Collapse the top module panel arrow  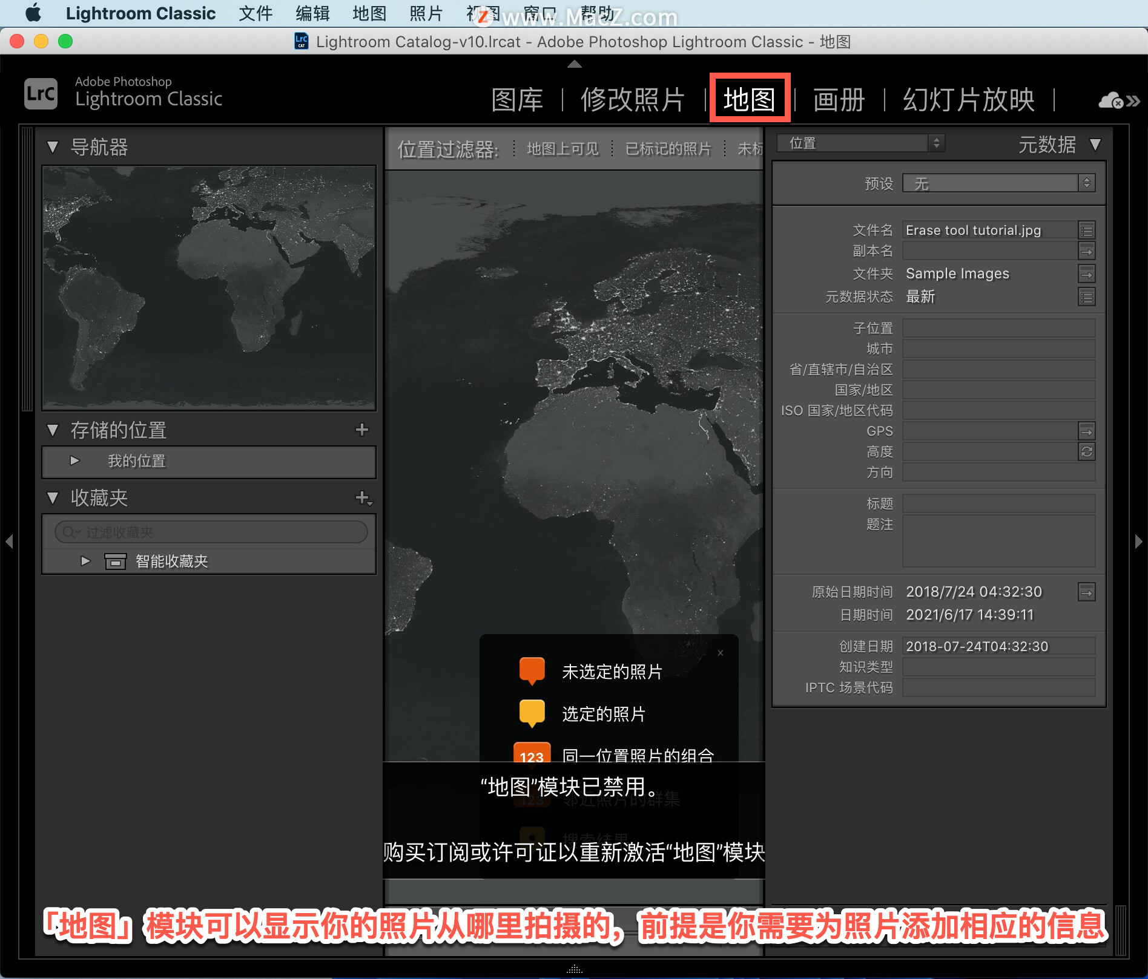(574, 64)
